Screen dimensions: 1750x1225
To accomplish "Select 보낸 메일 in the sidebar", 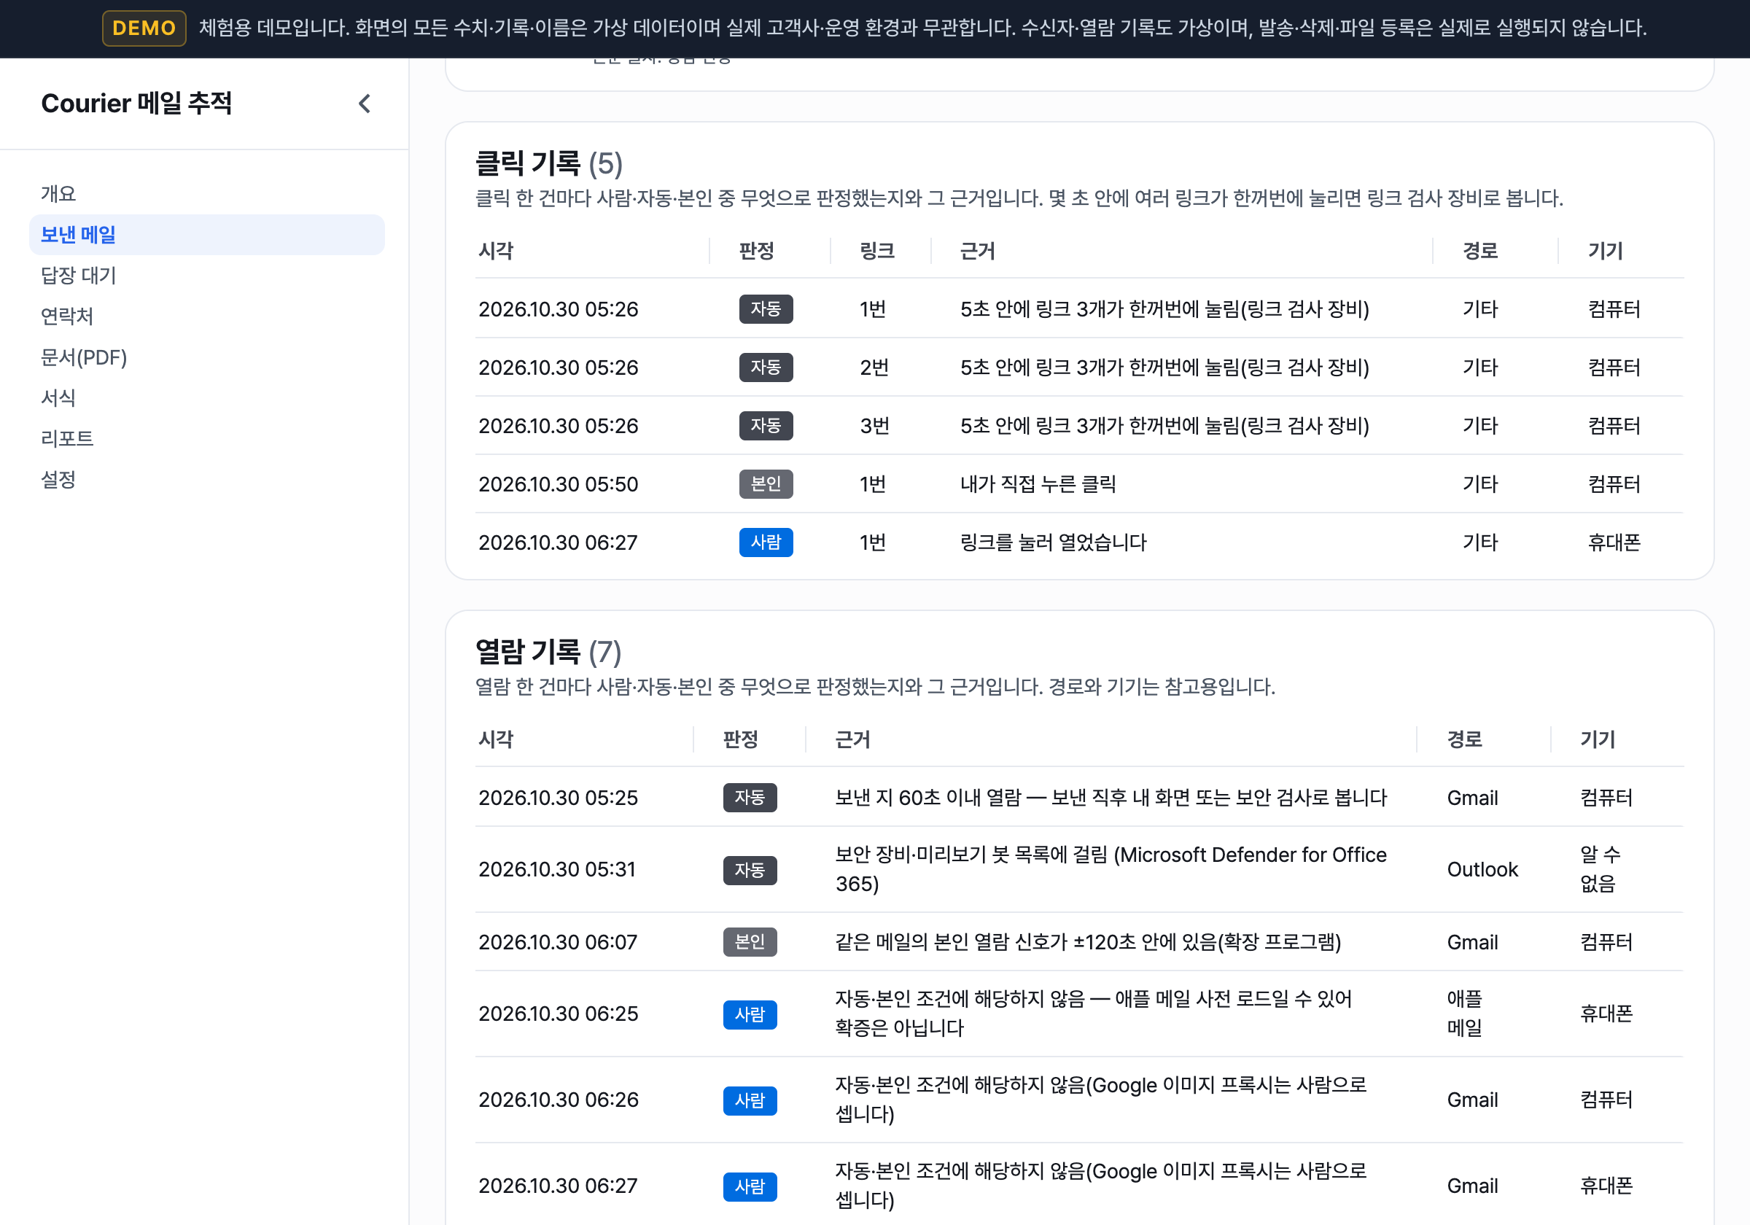I will coord(206,235).
